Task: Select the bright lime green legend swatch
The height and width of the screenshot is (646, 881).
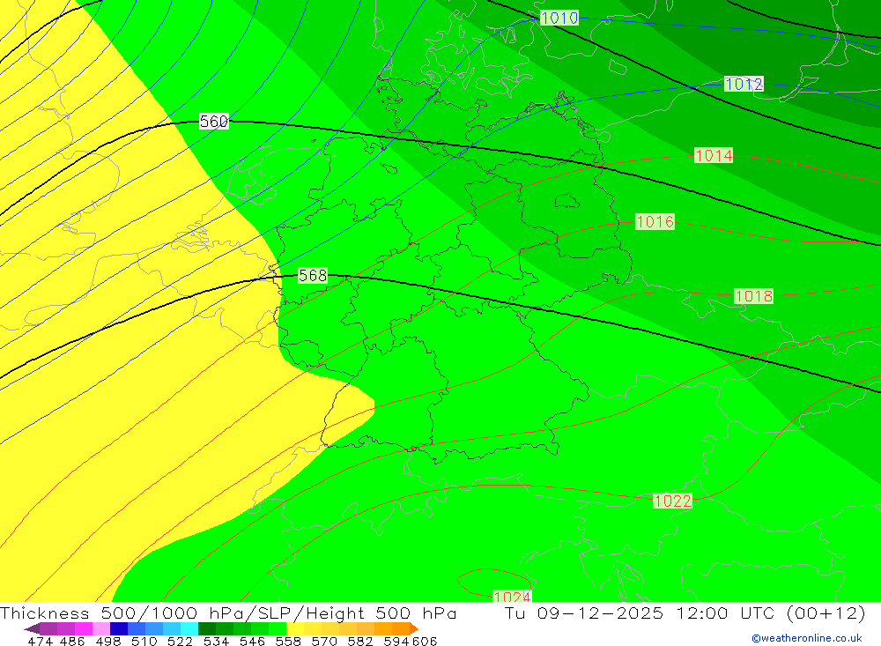Action: coord(278,629)
